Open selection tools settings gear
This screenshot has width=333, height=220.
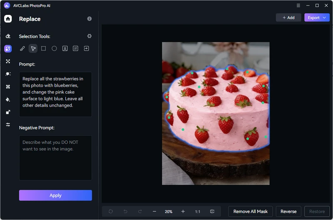tap(89, 36)
